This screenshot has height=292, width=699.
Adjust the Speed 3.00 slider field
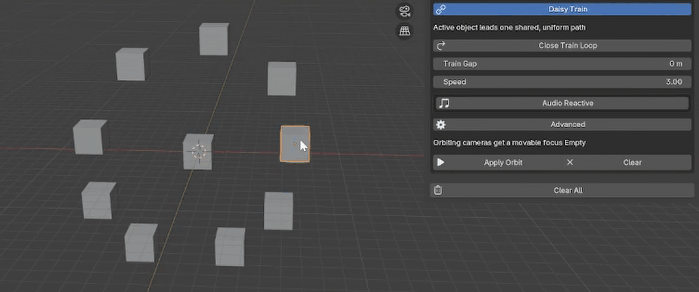pyautogui.click(x=562, y=82)
